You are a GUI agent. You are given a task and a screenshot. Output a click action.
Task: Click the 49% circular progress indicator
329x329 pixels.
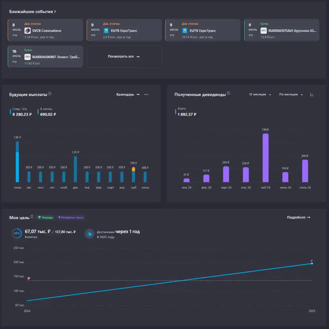point(17,234)
